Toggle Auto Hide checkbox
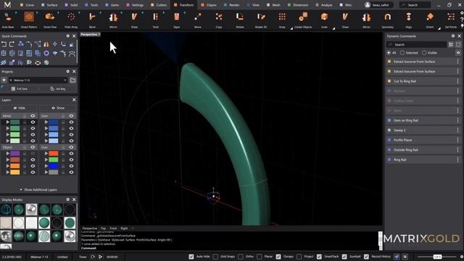 [191, 257]
